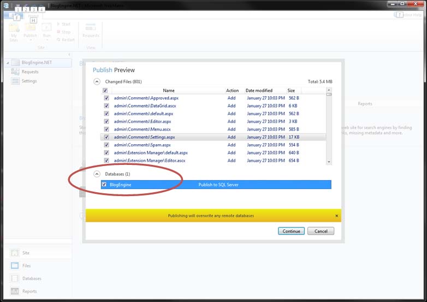This screenshot has height=302, width=427.
Task: Click the Databases workspace icon
Action: (x=15, y=279)
